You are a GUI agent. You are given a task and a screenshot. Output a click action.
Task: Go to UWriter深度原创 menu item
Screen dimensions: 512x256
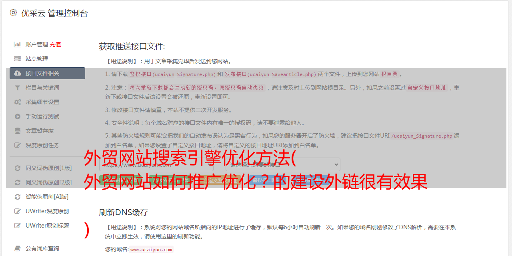(47, 211)
